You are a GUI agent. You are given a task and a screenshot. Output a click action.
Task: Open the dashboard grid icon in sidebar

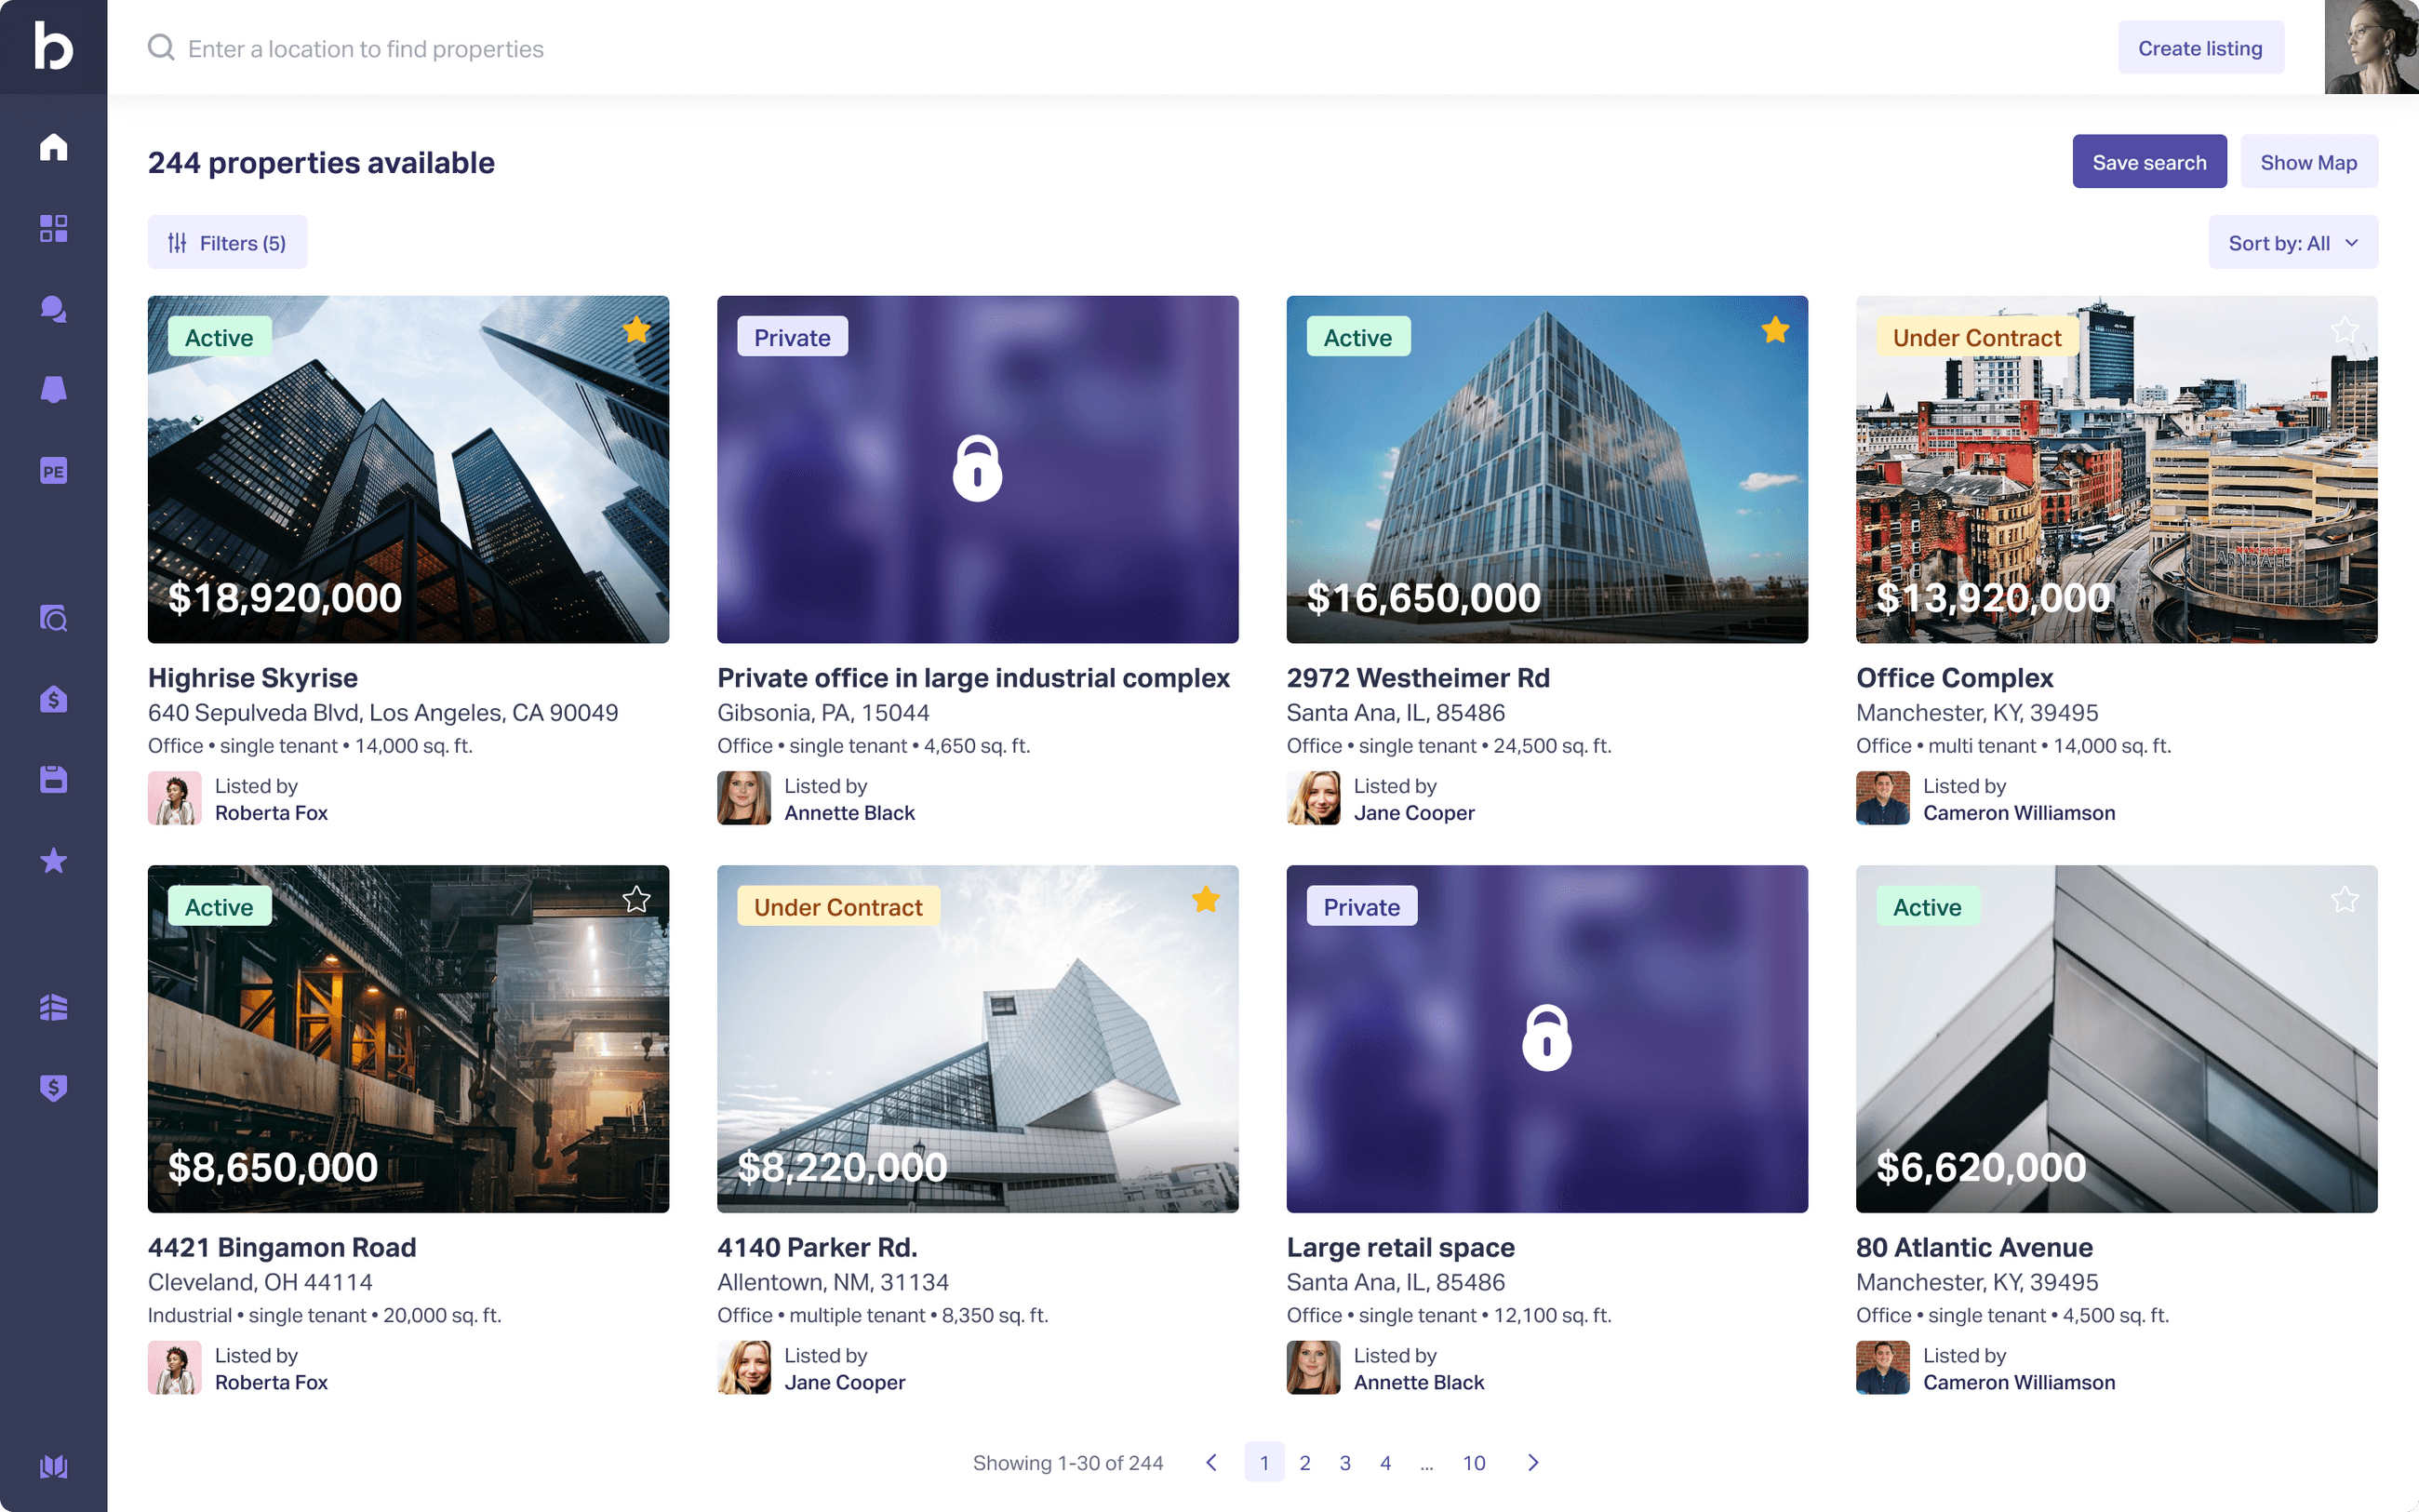point(53,228)
